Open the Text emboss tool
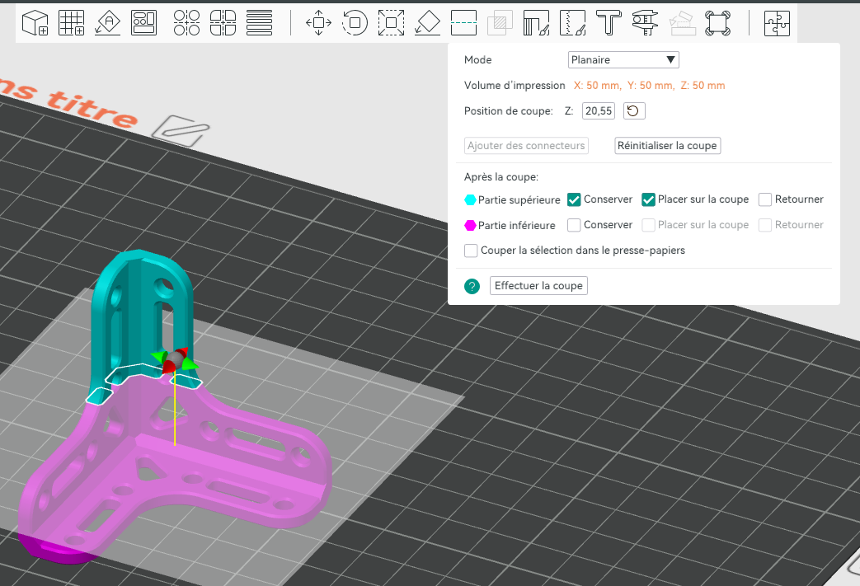Screen dimensions: 860x586 coord(609,23)
